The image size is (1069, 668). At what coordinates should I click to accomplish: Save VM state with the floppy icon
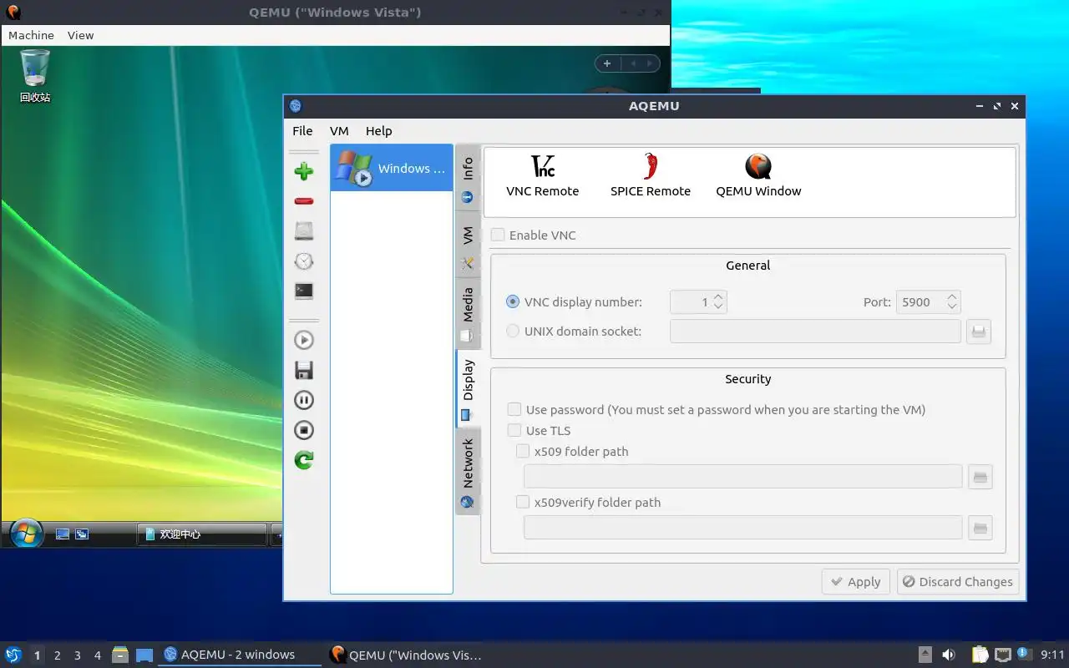(x=304, y=370)
